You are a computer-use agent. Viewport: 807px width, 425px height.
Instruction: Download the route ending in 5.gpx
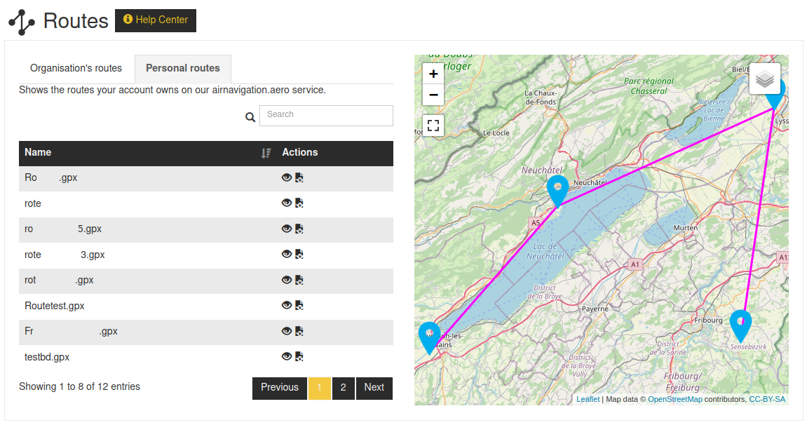click(299, 229)
